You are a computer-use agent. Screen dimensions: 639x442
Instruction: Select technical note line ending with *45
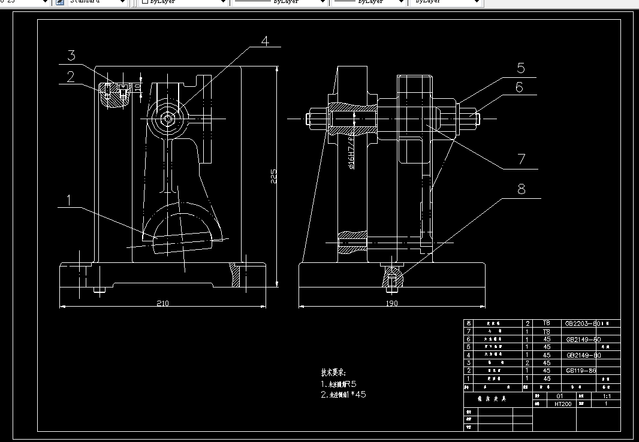tap(343, 394)
